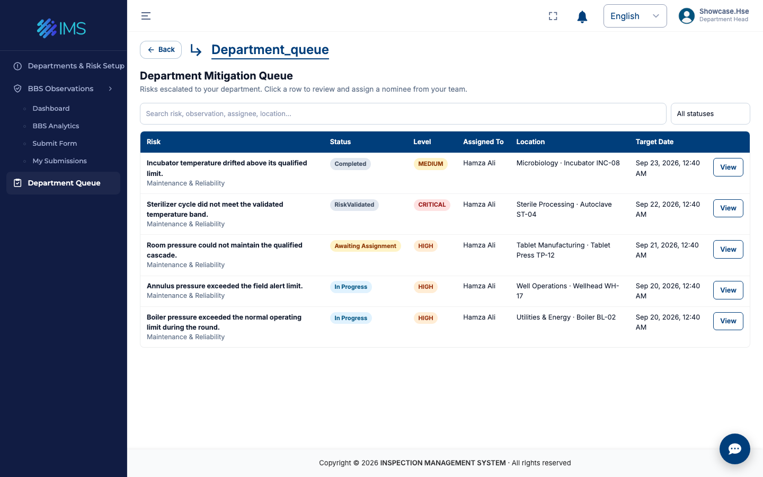This screenshot has height=477, width=763.
Task: Open notifications bell
Action: [582, 16]
